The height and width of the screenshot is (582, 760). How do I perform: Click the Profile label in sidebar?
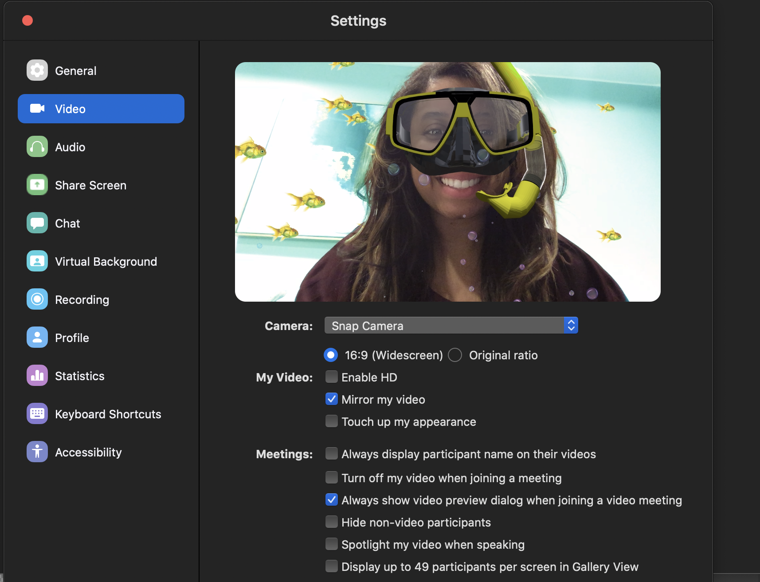72,338
